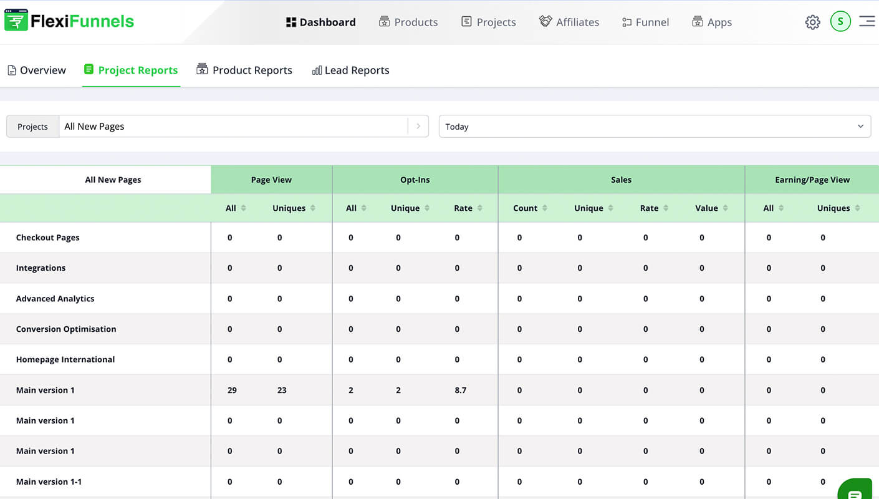Click the Affiliates icon in the top bar

click(x=545, y=21)
